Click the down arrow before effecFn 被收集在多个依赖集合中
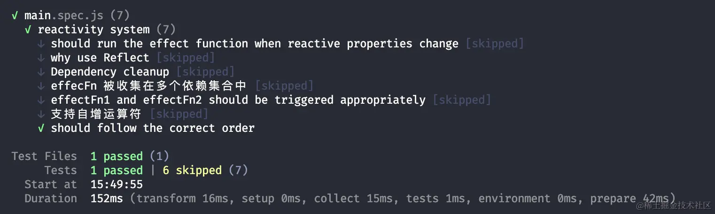Image resolution: width=715 pixels, height=214 pixels. point(41,86)
